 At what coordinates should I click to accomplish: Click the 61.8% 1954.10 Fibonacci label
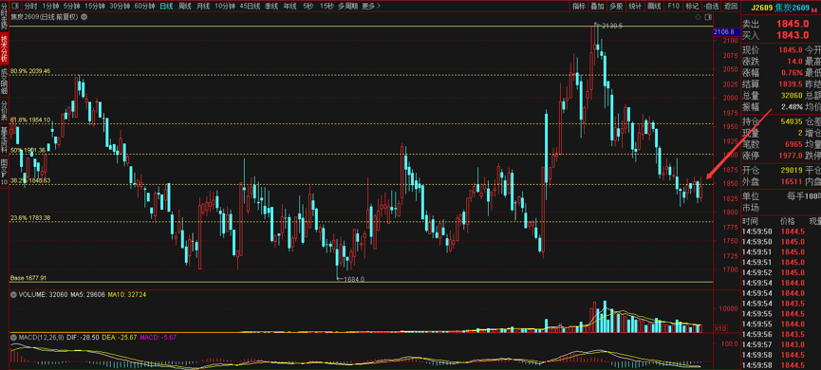(x=30, y=120)
